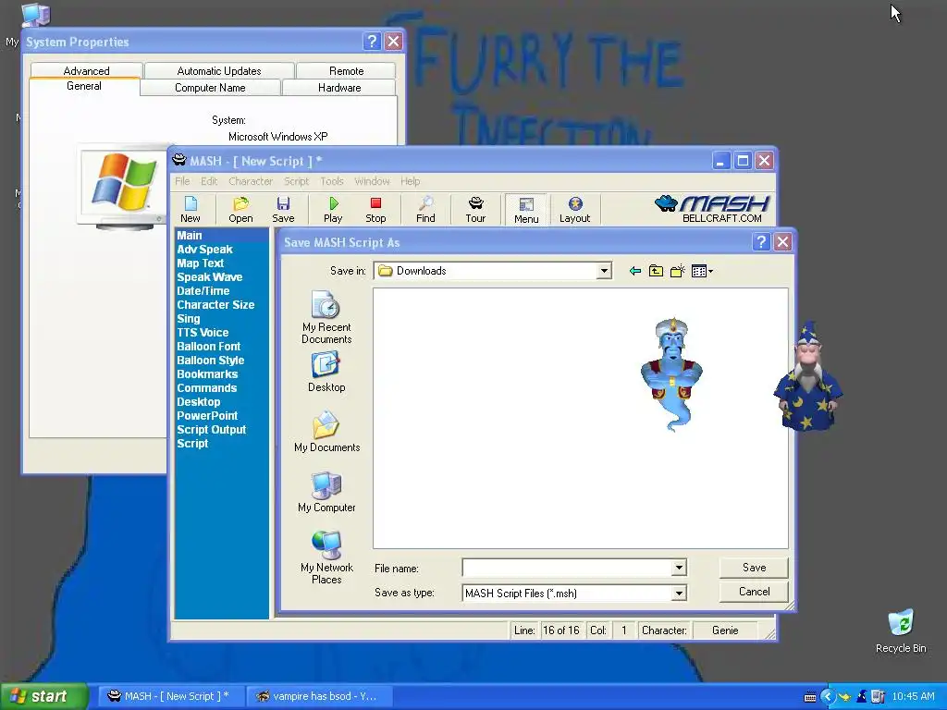Switch to Automatic Updates tab
The width and height of the screenshot is (947, 710).
[219, 70]
